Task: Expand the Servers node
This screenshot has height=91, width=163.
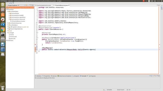Action: 7,40
